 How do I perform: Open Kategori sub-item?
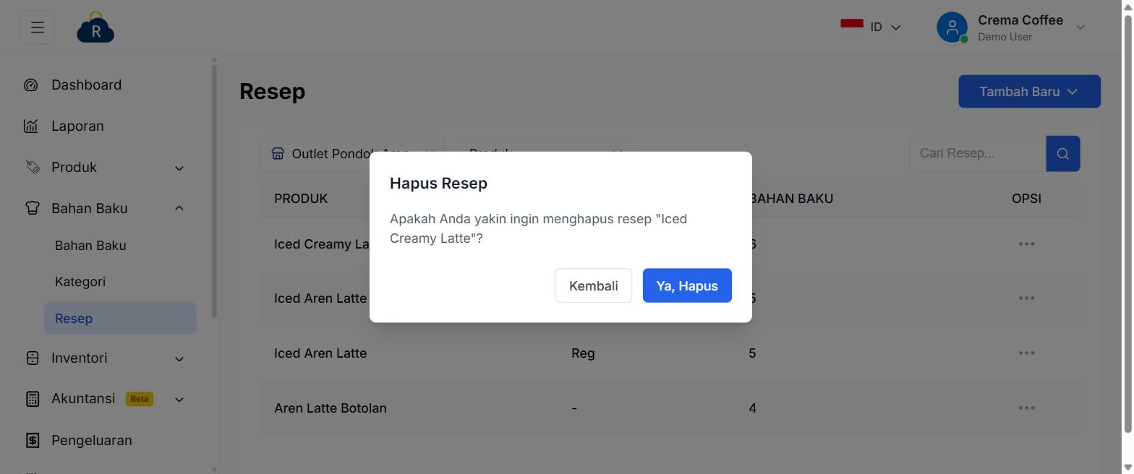(80, 282)
